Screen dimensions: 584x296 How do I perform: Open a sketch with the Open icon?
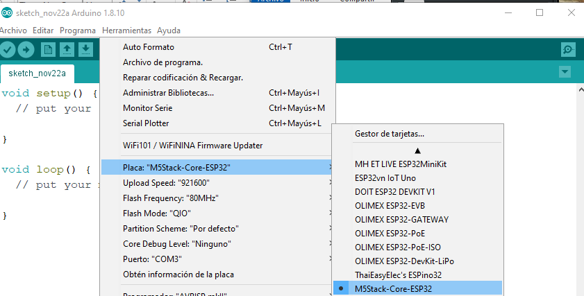tap(67, 49)
